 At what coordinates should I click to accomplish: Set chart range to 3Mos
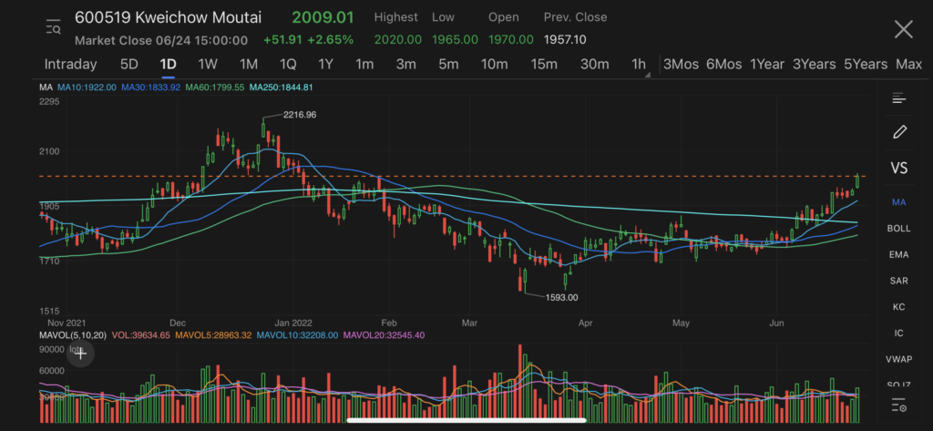click(x=681, y=65)
